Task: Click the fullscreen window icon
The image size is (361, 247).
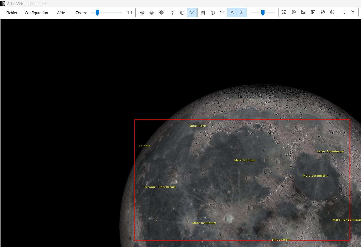Action: click(353, 12)
